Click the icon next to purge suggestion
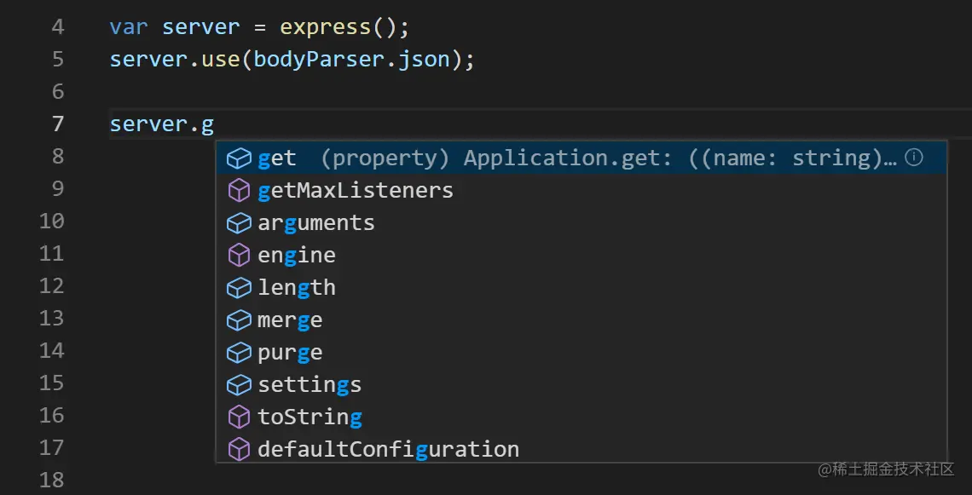Viewport: 972px width, 495px height. (239, 352)
